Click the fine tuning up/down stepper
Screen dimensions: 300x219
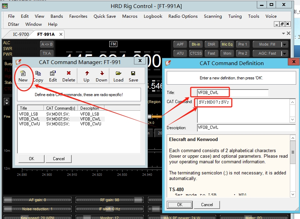coord(7,102)
